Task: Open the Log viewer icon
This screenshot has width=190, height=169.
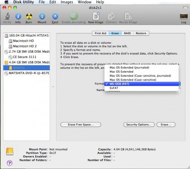Action: (184, 17)
